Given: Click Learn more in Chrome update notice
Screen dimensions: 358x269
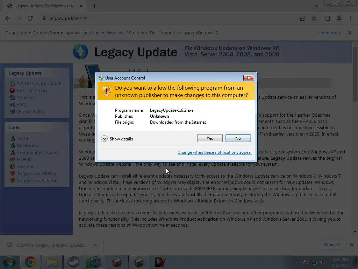Looking at the screenshot, I should 330,33.
